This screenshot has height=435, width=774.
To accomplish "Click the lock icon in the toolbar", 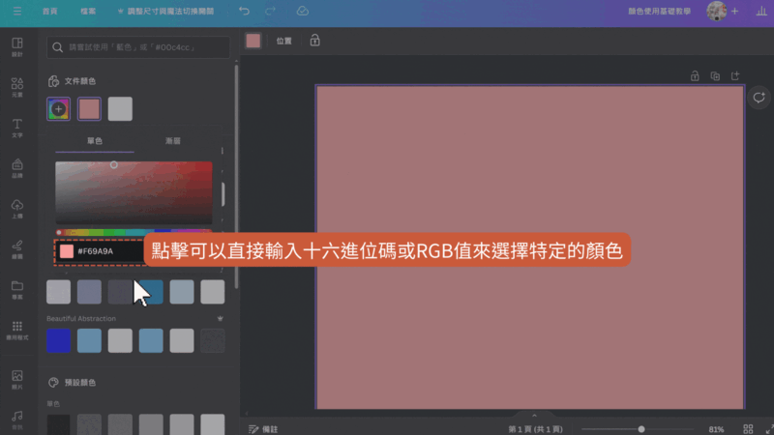I will [314, 41].
